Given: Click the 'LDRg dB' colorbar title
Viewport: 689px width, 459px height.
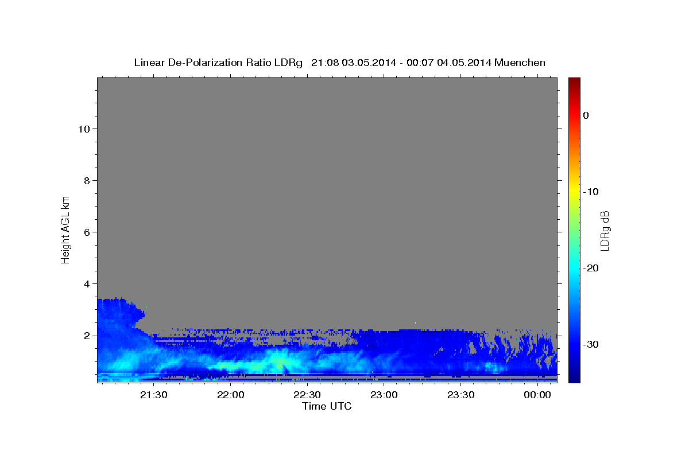Looking at the screenshot, I should point(605,231).
